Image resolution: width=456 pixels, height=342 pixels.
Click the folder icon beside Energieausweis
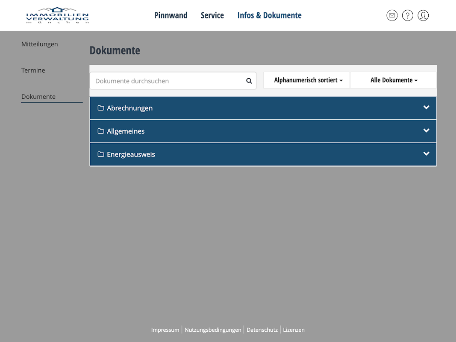coord(100,154)
